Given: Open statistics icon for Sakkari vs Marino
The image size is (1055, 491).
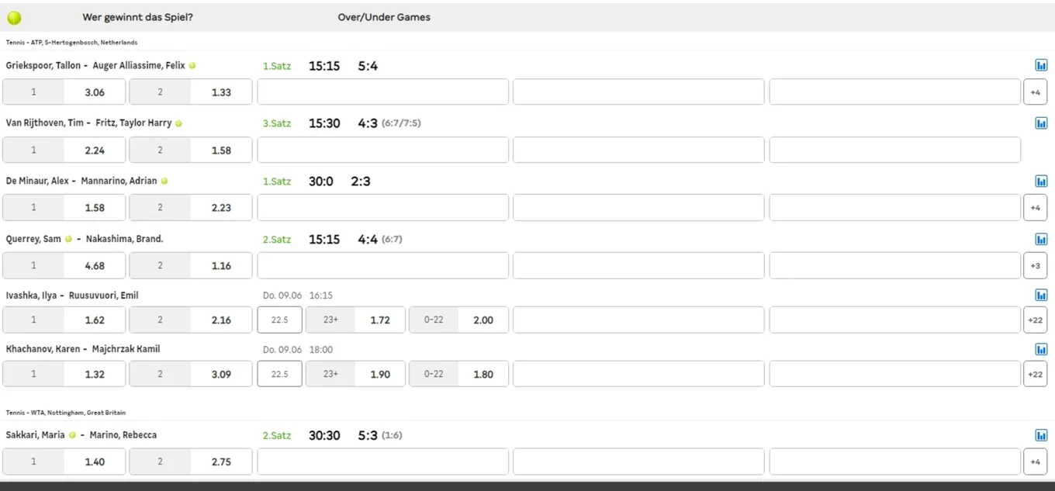Looking at the screenshot, I should (1041, 435).
